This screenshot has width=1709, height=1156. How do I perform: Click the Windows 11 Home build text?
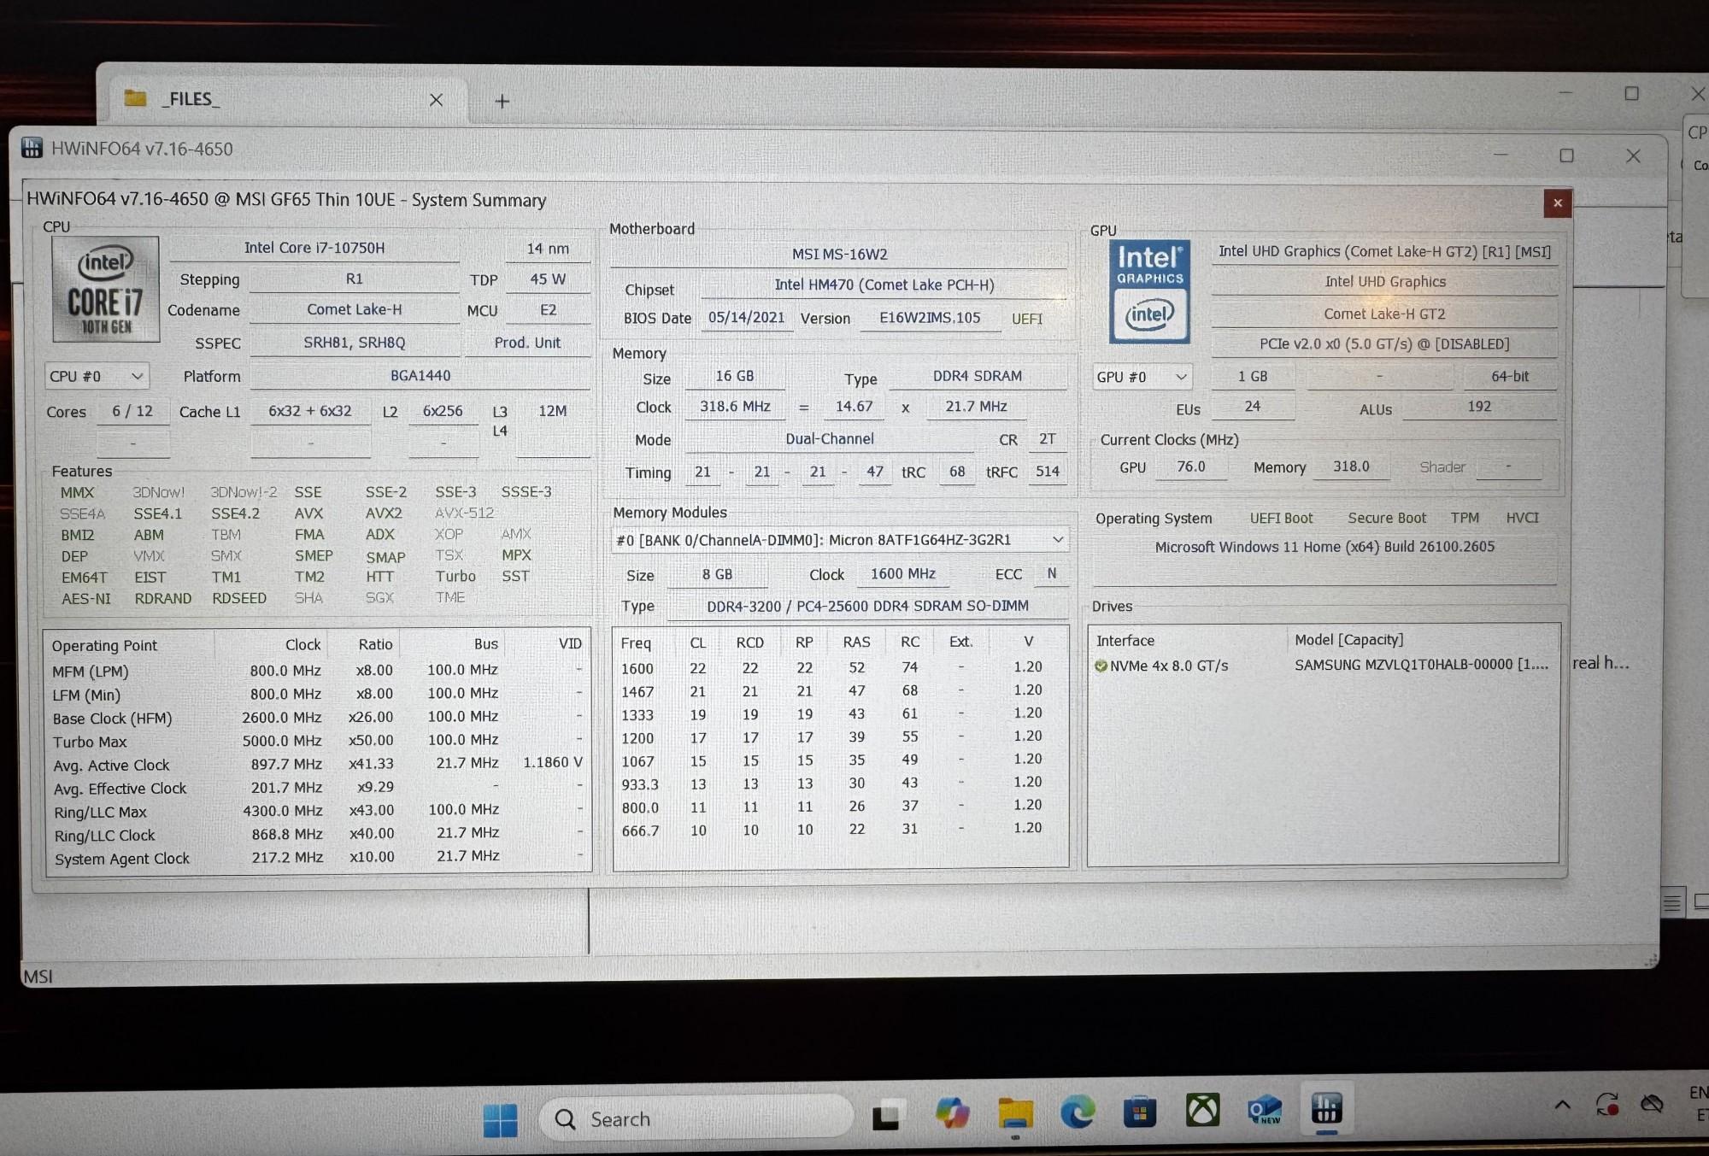(1324, 547)
